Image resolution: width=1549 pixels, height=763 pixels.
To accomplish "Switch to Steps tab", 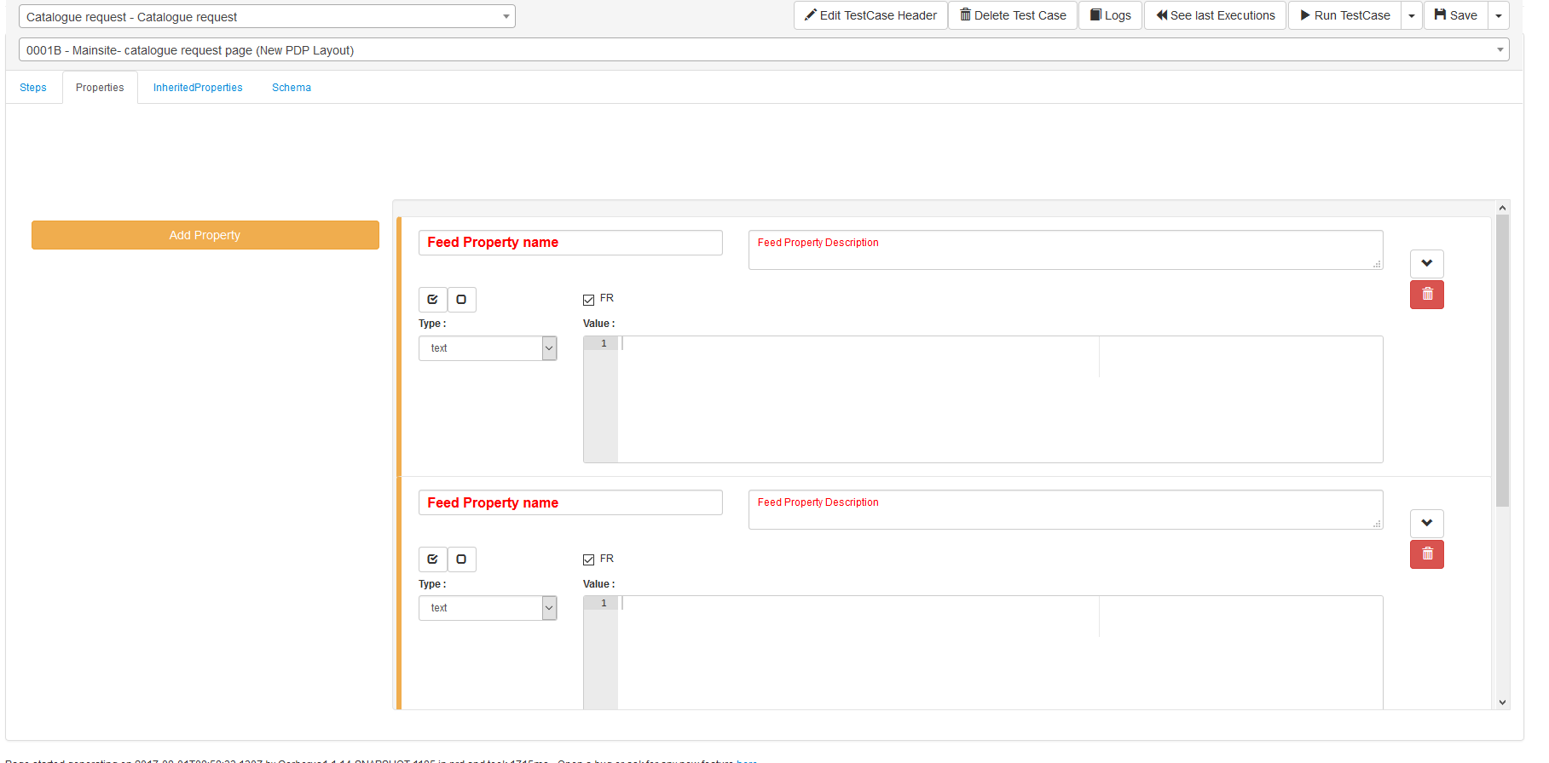I will [x=33, y=88].
